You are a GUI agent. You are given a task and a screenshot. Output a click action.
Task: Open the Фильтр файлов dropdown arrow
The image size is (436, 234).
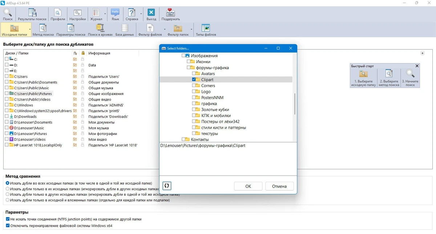click(165, 30)
